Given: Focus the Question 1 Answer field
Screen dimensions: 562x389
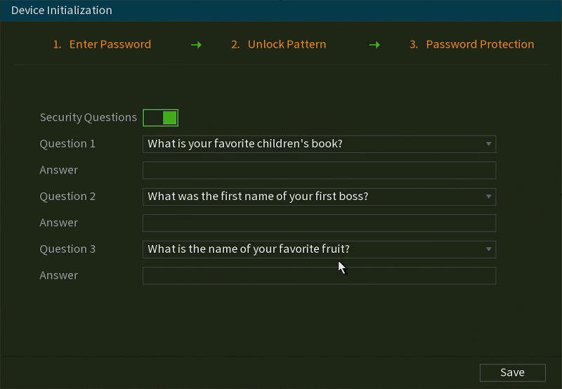Looking at the screenshot, I should 319,170.
